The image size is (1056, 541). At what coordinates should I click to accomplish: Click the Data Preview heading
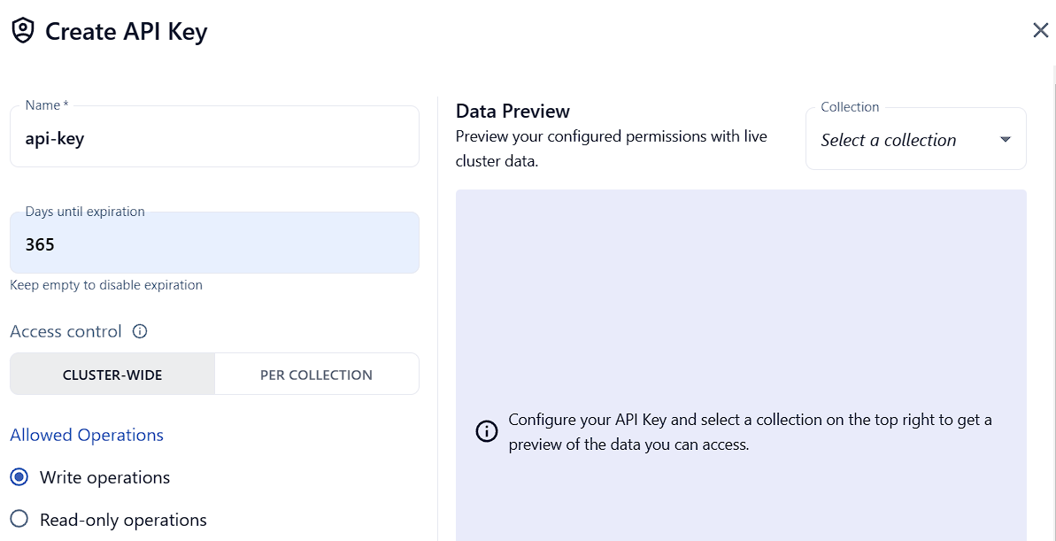[513, 111]
